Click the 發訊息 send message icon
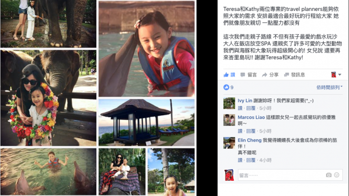The width and height of the screenshot is (349, 196). tap(286, 75)
